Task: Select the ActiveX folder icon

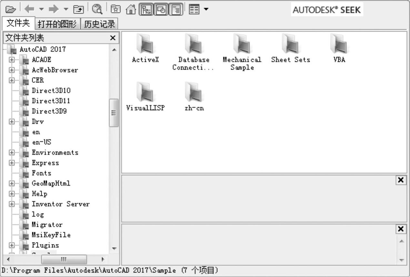Action: [145, 44]
